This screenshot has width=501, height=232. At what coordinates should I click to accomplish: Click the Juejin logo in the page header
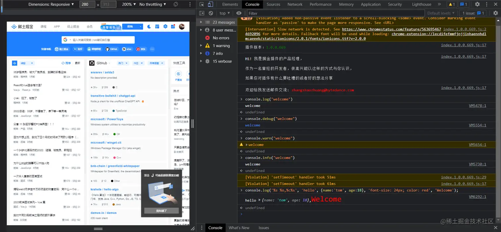point(22,26)
